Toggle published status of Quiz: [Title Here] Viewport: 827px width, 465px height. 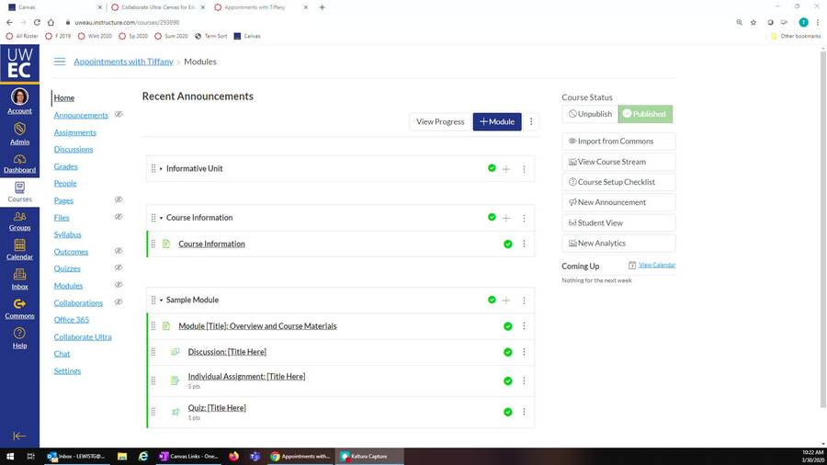pos(507,412)
